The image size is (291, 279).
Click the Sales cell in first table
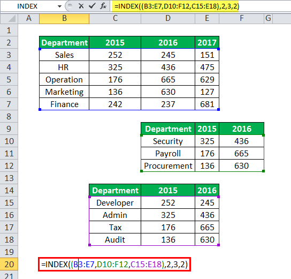coord(64,55)
